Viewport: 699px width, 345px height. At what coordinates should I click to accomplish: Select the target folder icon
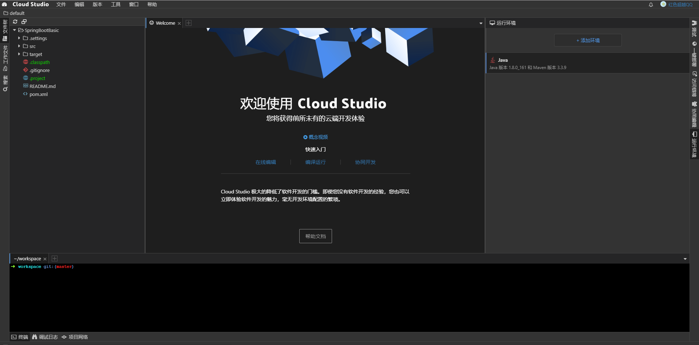click(25, 54)
